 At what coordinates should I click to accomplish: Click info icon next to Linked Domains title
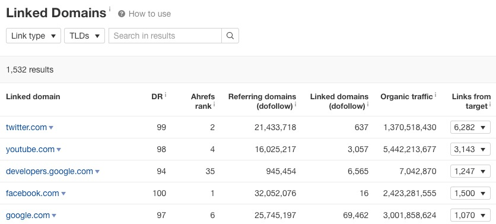pyautogui.click(x=110, y=9)
